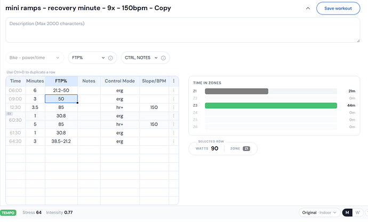The width and height of the screenshot is (368, 222).
Task: Open the Bike - power/time dropdown
Action: pyautogui.click(x=35, y=58)
